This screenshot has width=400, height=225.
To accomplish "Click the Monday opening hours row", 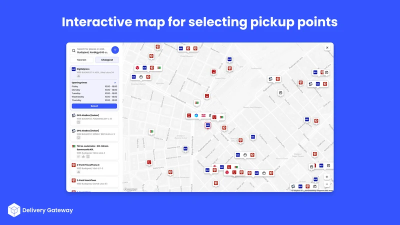I will tap(94, 90).
